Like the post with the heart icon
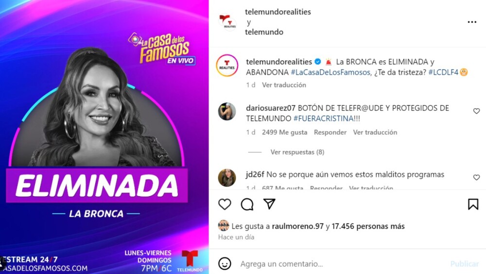Image resolution: width=486 pixels, height=274 pixels. (225, 204)
